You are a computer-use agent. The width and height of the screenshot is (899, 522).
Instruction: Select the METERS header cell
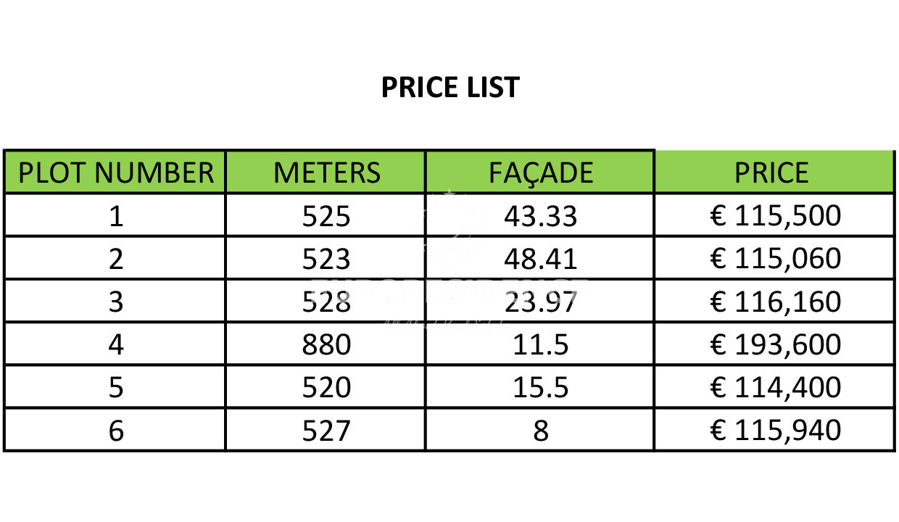click(326, 173)
